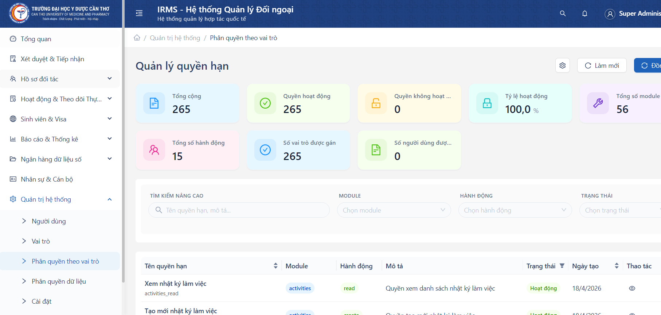Select Phân quyền theo vai trò submenu item
This screenshot has width=661, height=315.
[60, 261]
